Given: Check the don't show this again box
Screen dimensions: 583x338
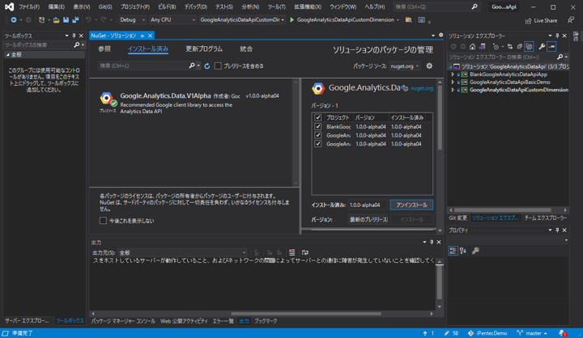Looking at the screenshot, I should (103, 221).
